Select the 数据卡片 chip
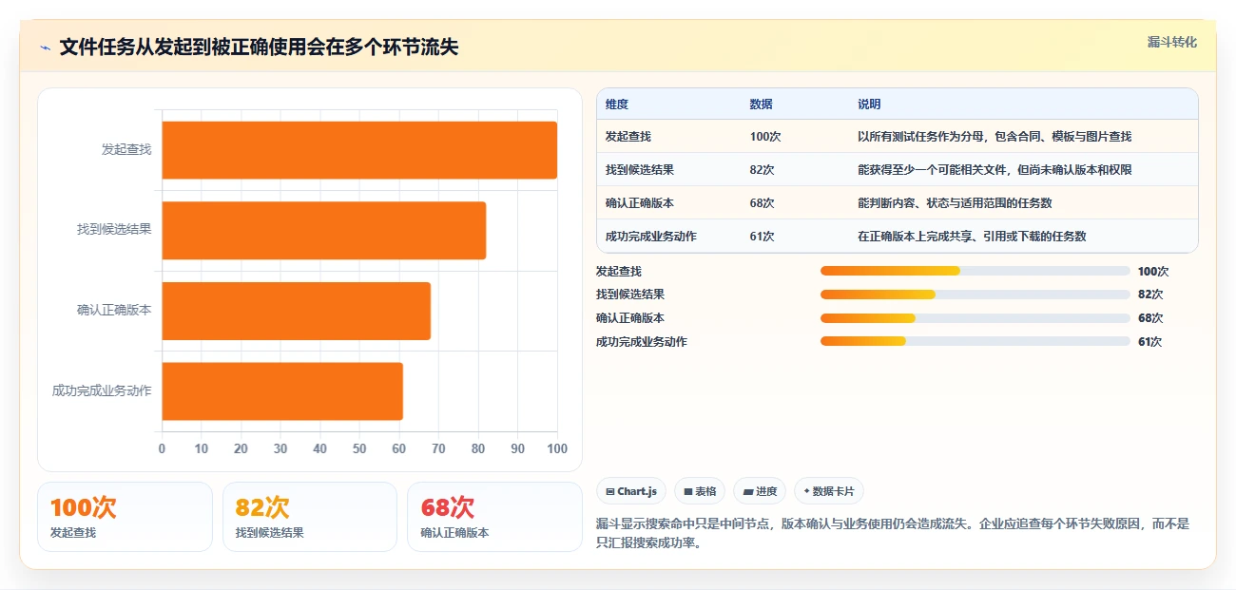Image resolution: width=1236 pixels, height=590 pixels. (x=828, y=491)
